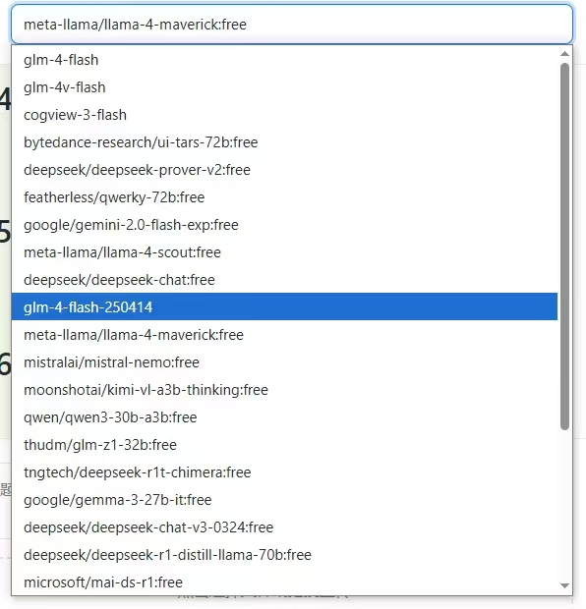Pick the cogview-3-flash model
Image resolution: width=586 pixels, height=609 pixels.
[284, 115]
